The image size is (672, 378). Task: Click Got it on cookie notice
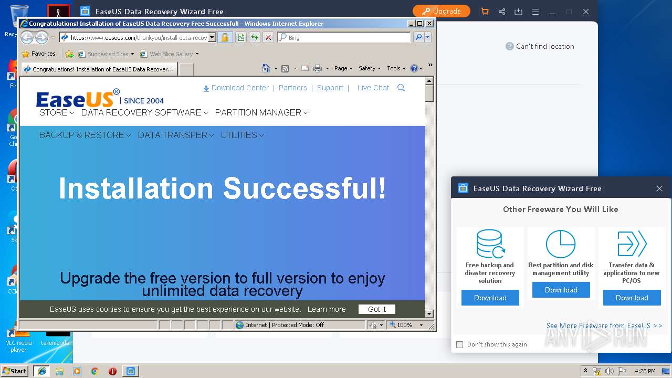click(x=377, y=309)
